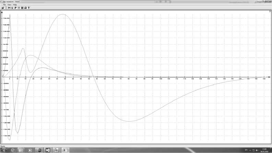Click the D toolbar button
Screen dimensions: 272x153
(x=12, y=8)
